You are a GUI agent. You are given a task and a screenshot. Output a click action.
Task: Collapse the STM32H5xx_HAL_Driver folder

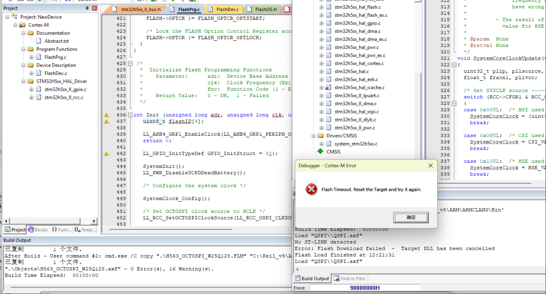click(x=23, y=81)
